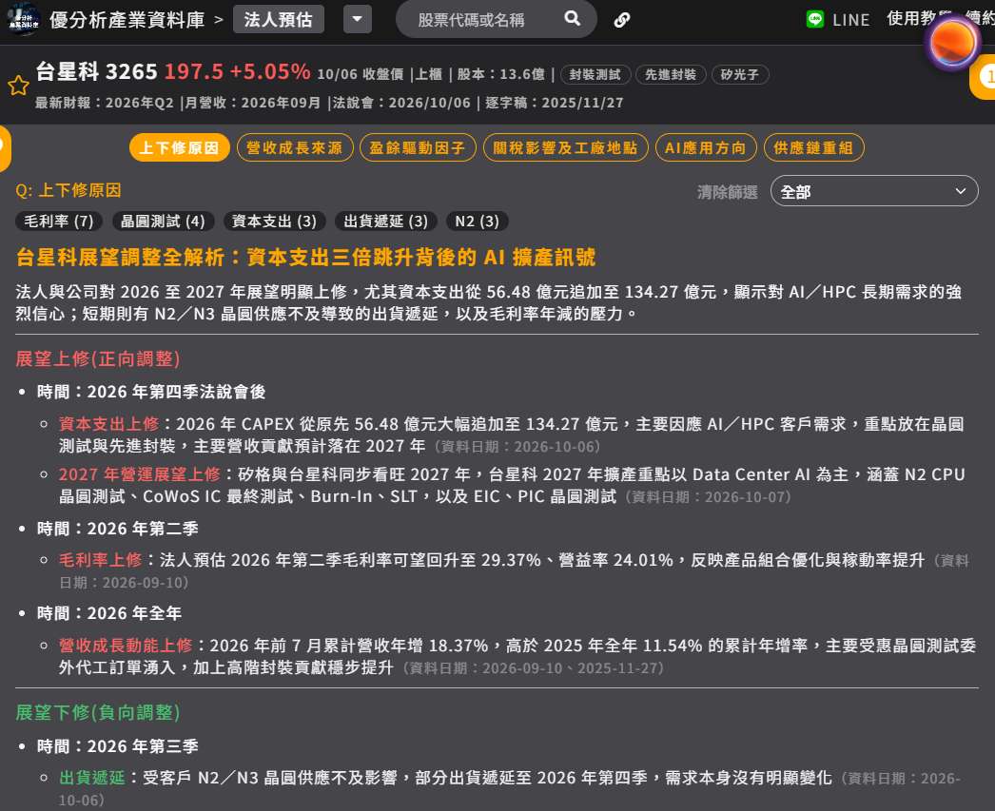Click 時間:2026 年全年 bullet
The height and width of the screenshot is (811, 995).
[x=109, y=613]
